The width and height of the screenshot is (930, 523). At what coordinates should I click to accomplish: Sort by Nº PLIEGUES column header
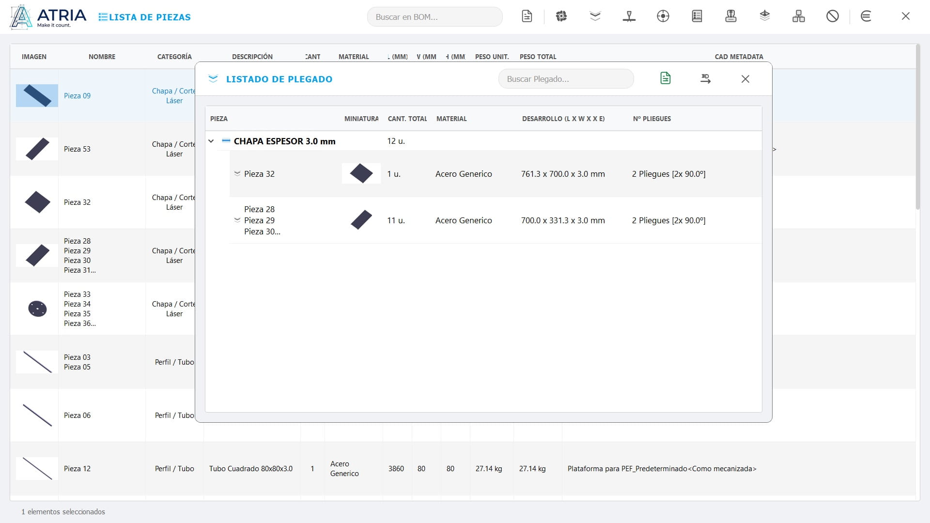[651, 119]
